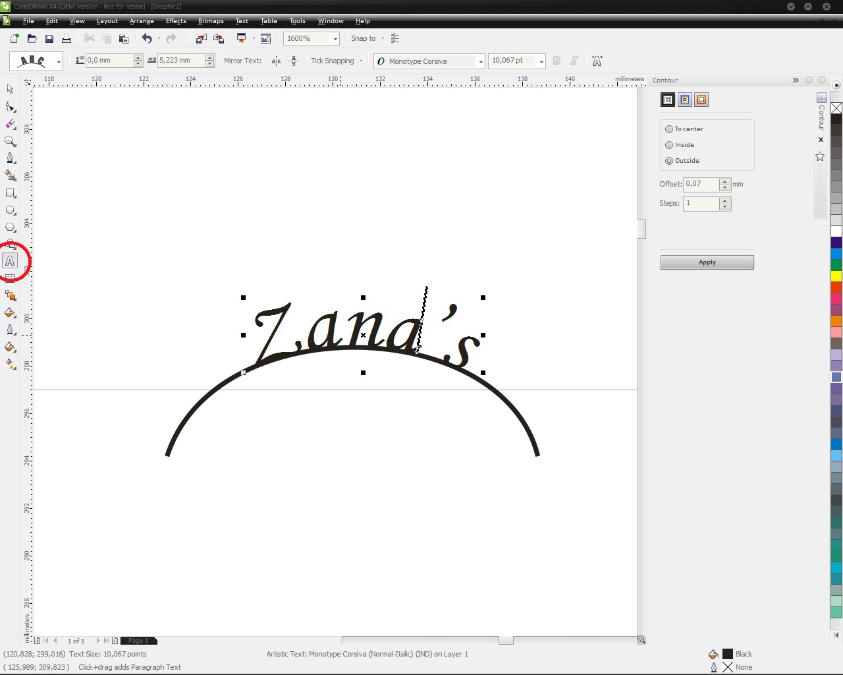This screenshot has height=675, width=843.
Task: Select the Shape tool
Action: [10, 107]
